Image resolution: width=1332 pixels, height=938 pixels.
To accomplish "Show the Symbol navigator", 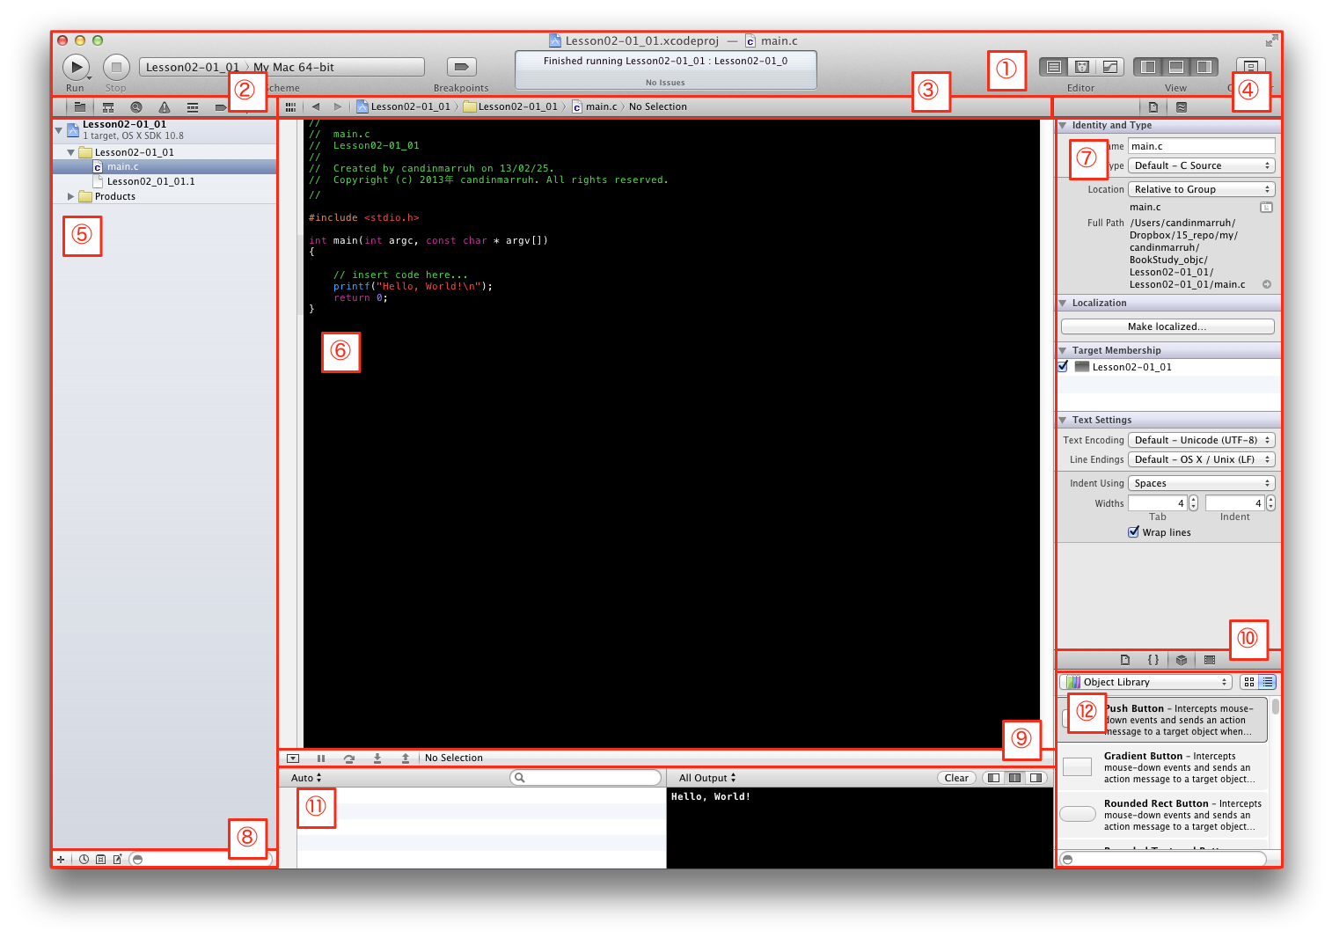I will (108, 107).
